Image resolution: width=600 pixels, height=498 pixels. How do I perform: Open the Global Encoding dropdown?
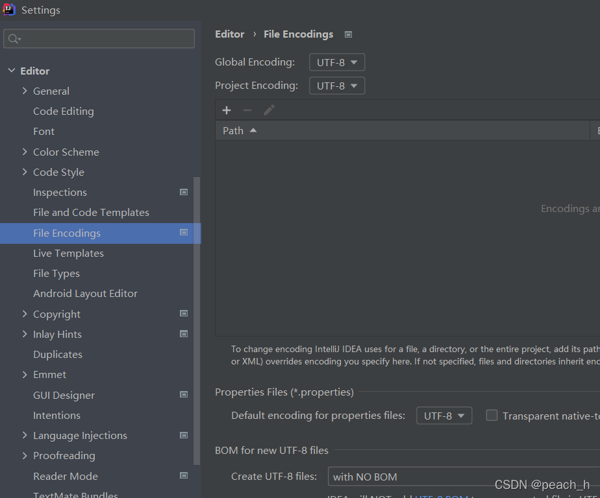coord(336,63)
